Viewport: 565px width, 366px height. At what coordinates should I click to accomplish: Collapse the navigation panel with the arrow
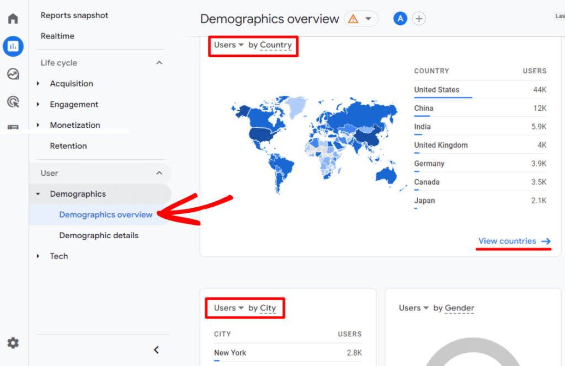(x=156, y=349)
